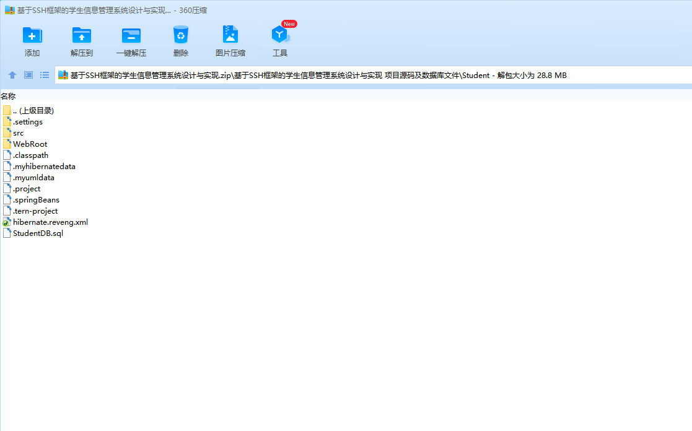Select the .myhibernatedata file
The height and width of the screenshot is (431, 692).
click(39, 167)
